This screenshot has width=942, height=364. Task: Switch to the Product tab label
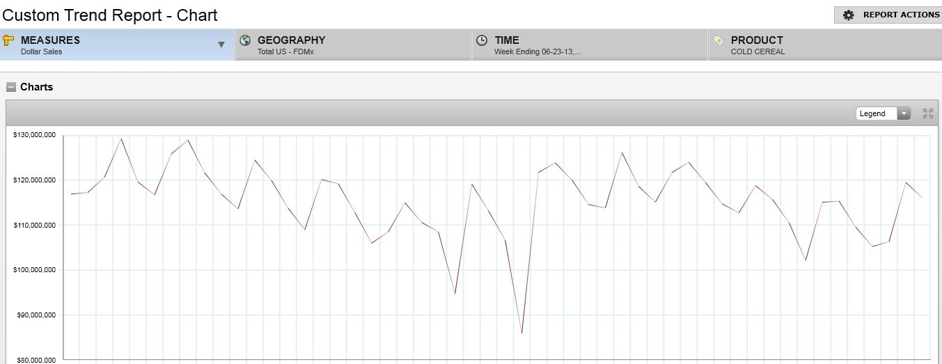point(757,40)
